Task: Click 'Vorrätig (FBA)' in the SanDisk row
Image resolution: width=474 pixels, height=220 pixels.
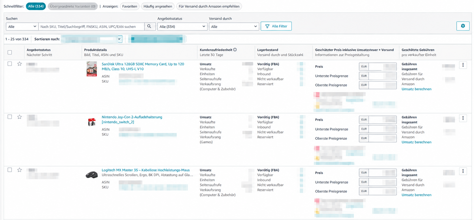Action: tap(268, 64)
